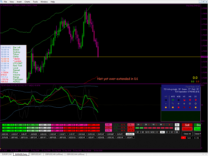
Task: Click the black arrow under M5 column
Action: [x=166, y=100]
